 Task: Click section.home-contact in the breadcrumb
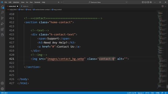(x=43, y=10)
